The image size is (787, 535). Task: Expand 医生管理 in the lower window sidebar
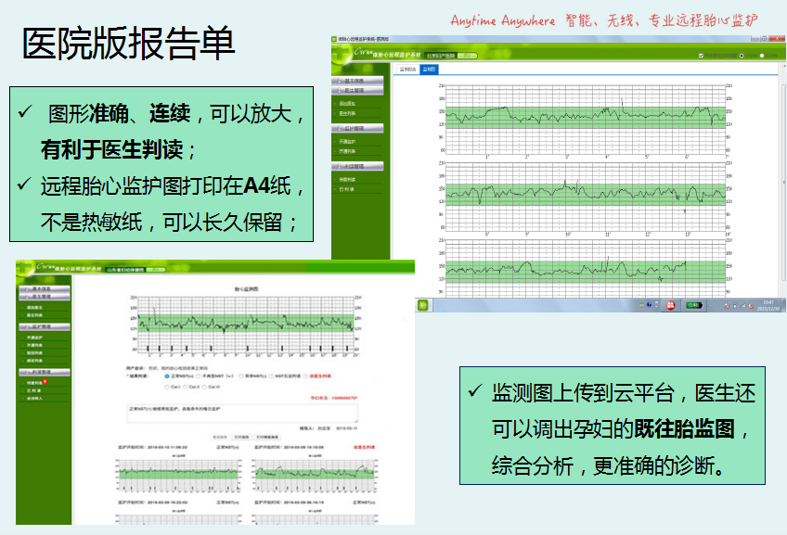pos(45,297)
